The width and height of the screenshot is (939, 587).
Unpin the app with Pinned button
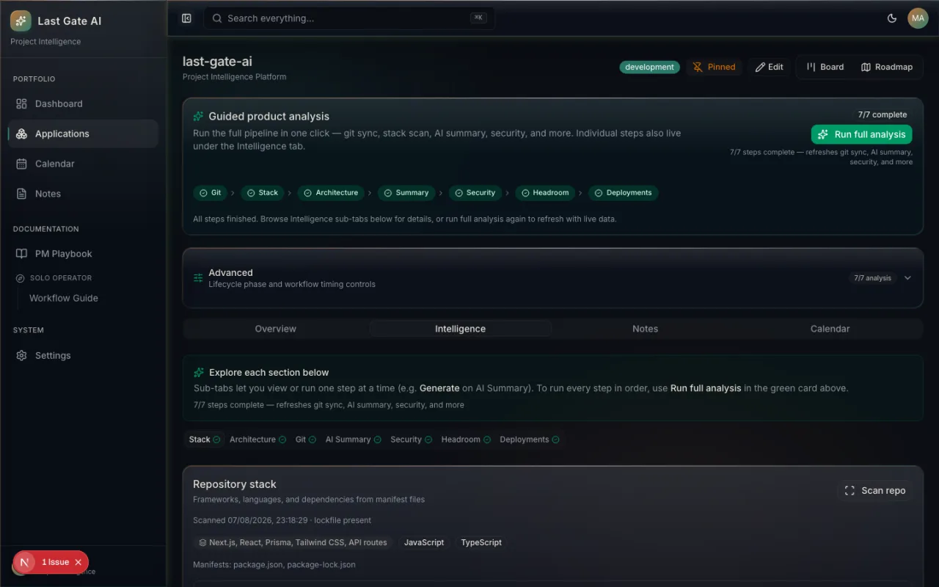[714, 67]
